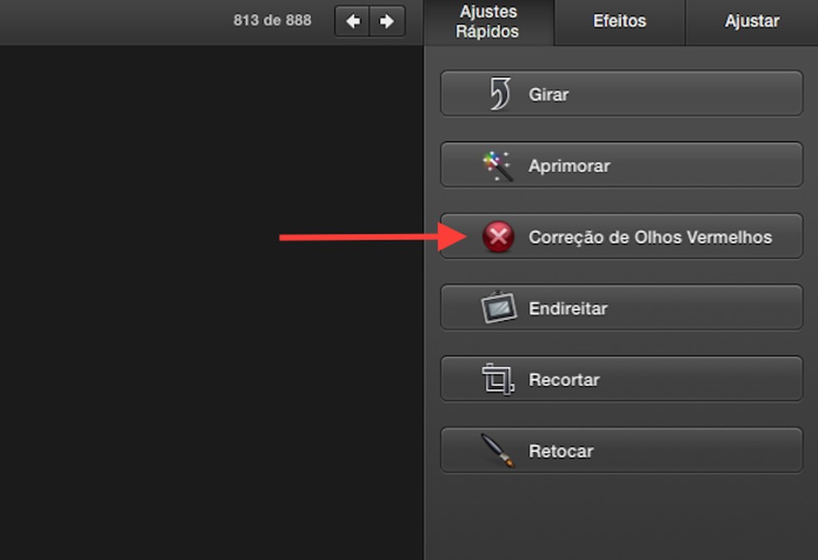Select the red-eye correction X icon
The width and height of the screenshot is (818, 560).
point(498,238)
